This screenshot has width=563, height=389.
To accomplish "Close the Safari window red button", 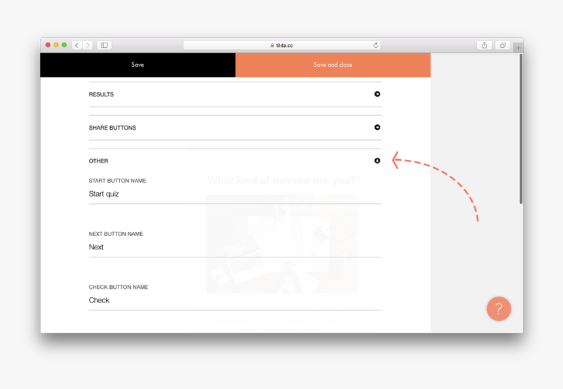I will [x=48, y=45].
